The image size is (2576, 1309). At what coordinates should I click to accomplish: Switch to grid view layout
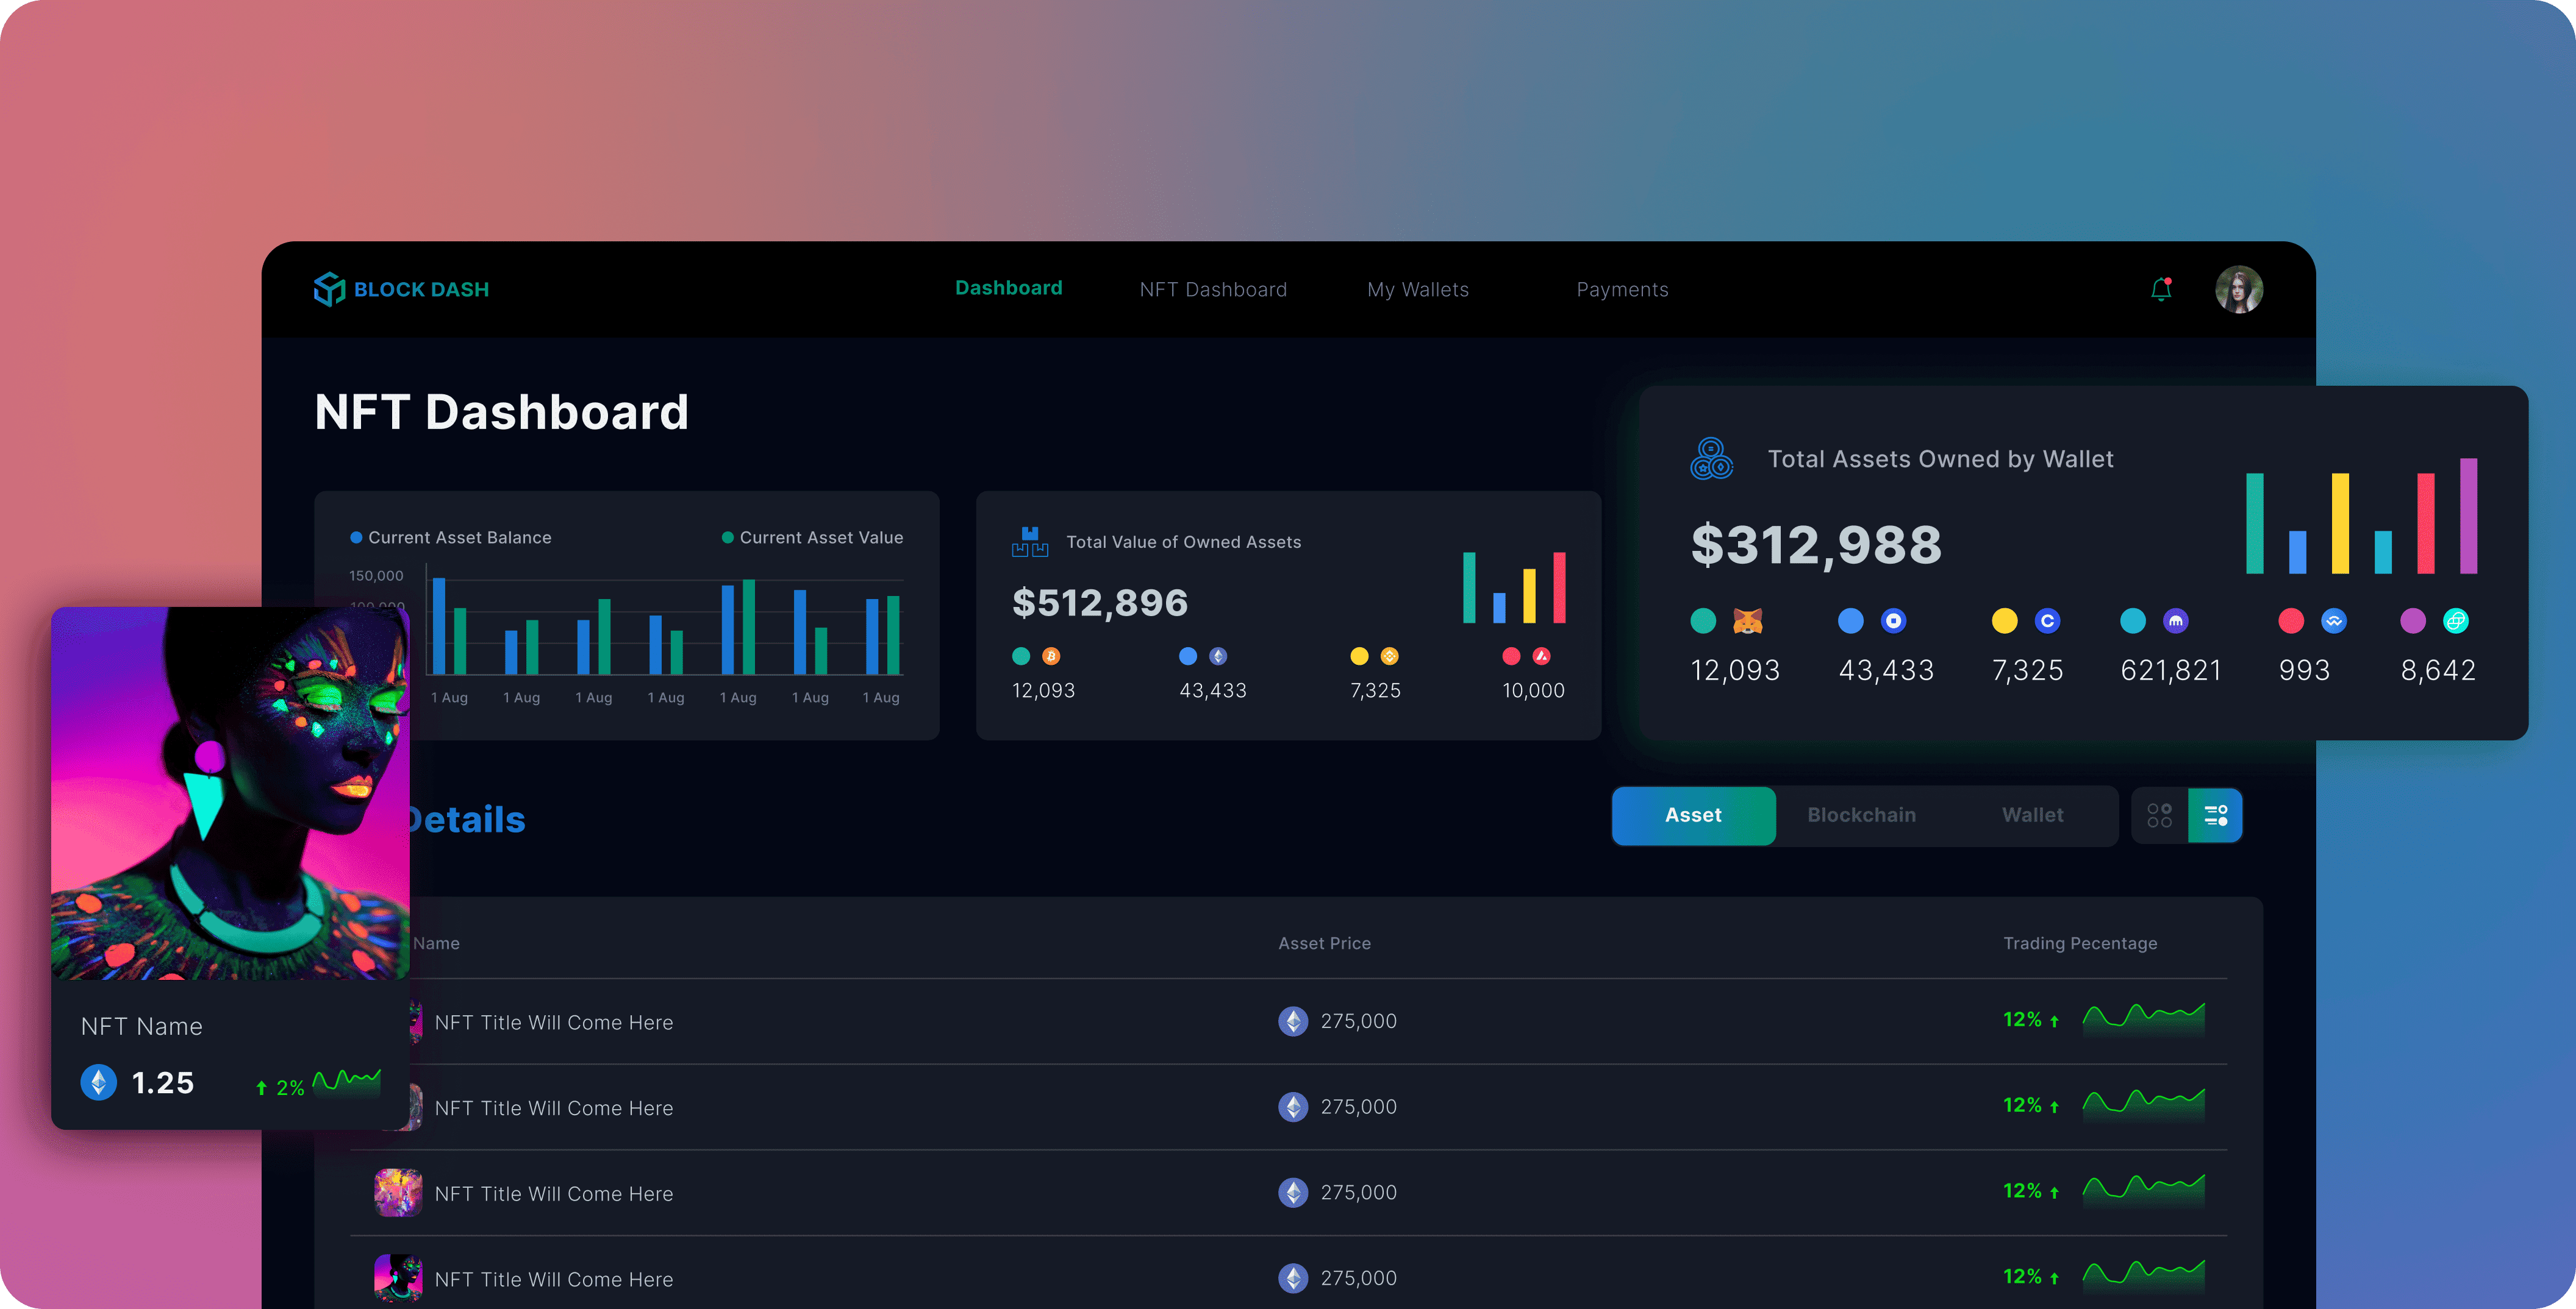2159,817
